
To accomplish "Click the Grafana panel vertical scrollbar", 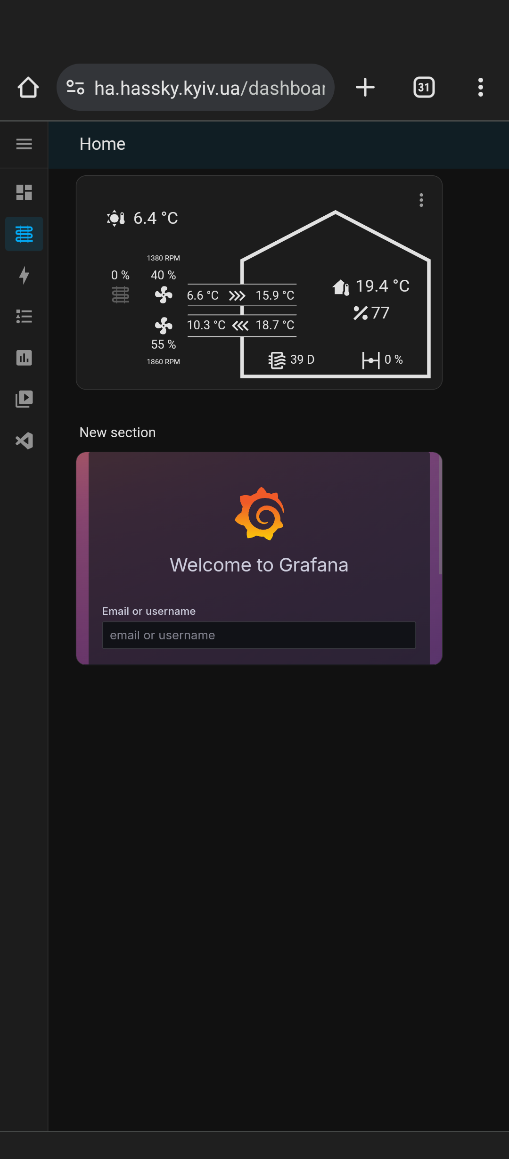I will click(440, 514).
